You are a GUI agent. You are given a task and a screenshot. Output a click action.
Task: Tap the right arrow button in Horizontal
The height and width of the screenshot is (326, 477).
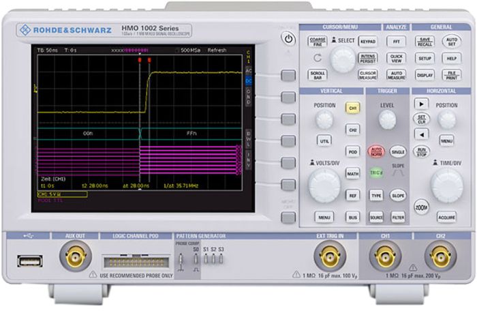coord(421,104)
